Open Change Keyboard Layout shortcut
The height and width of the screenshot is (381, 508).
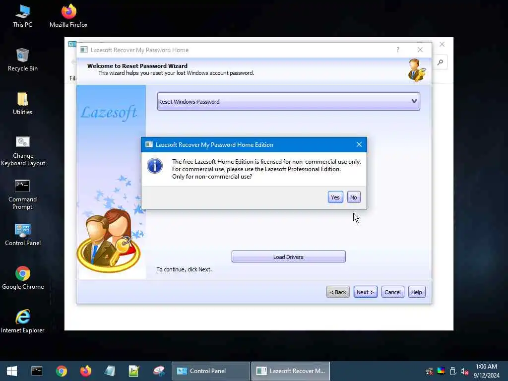click(23, 151)
